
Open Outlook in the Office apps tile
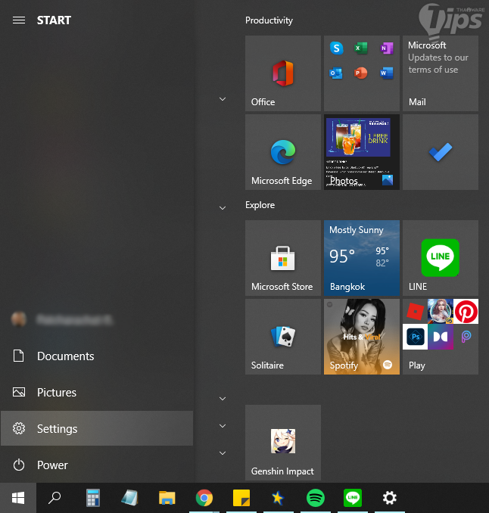tap(336, 73)
